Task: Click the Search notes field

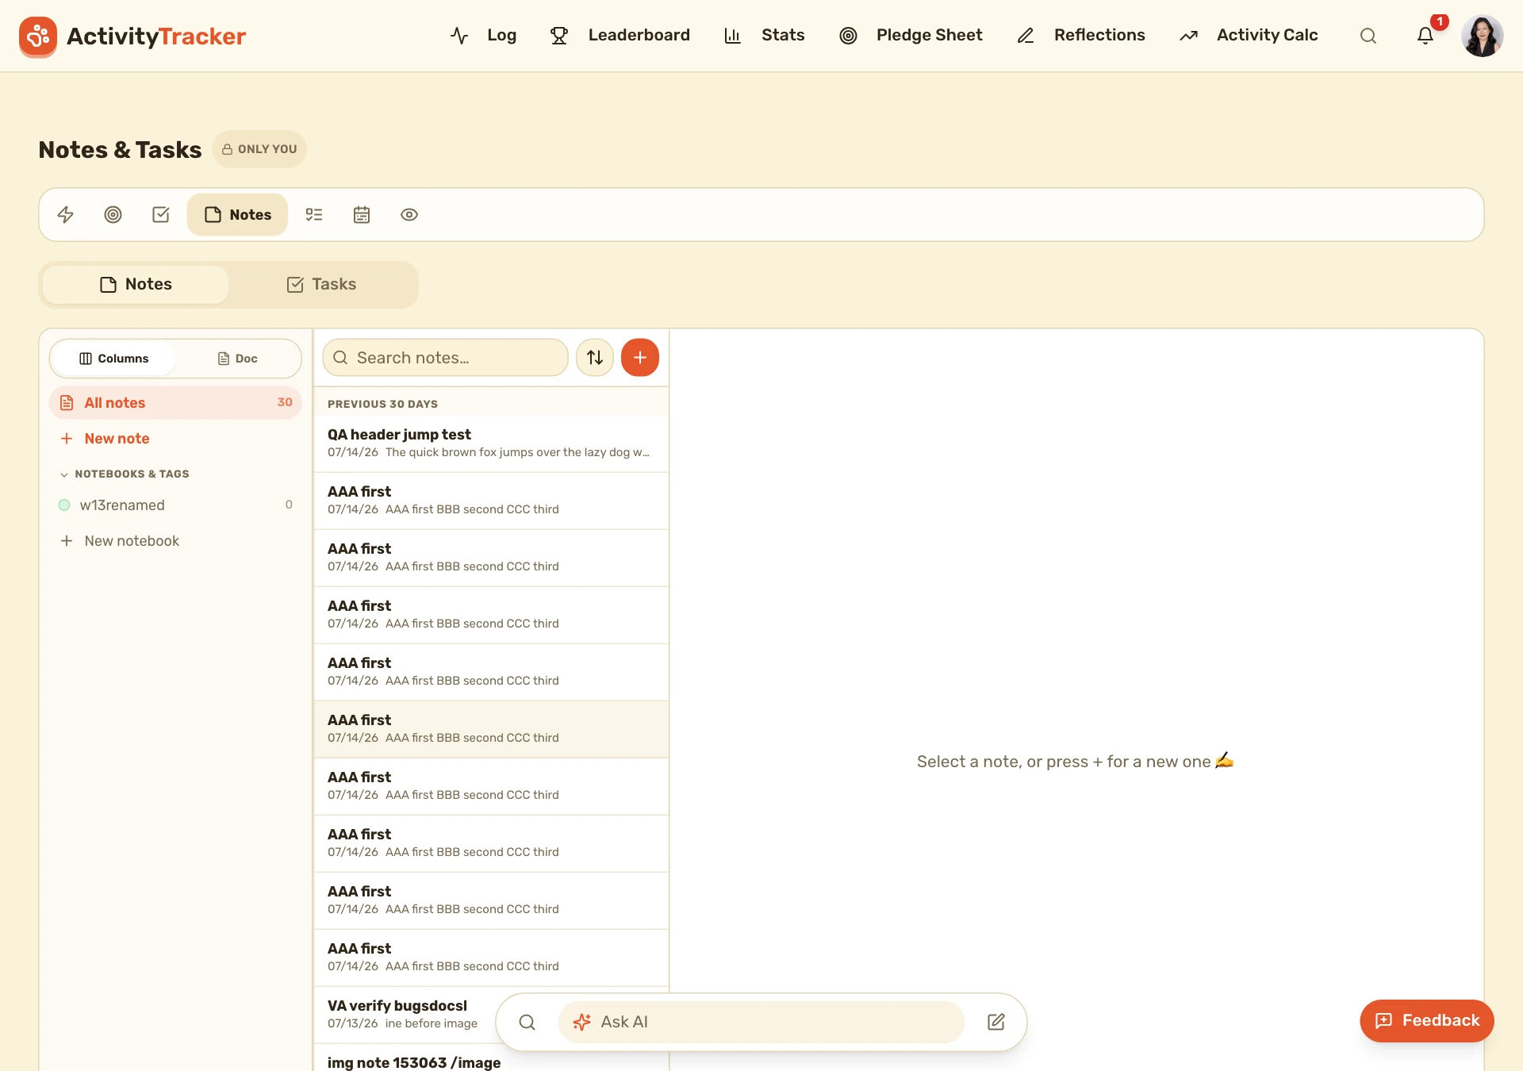Action: point(445,358)
